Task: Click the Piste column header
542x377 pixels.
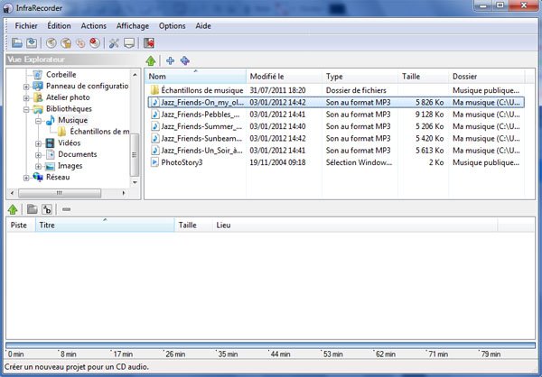Action: (21, 225)
